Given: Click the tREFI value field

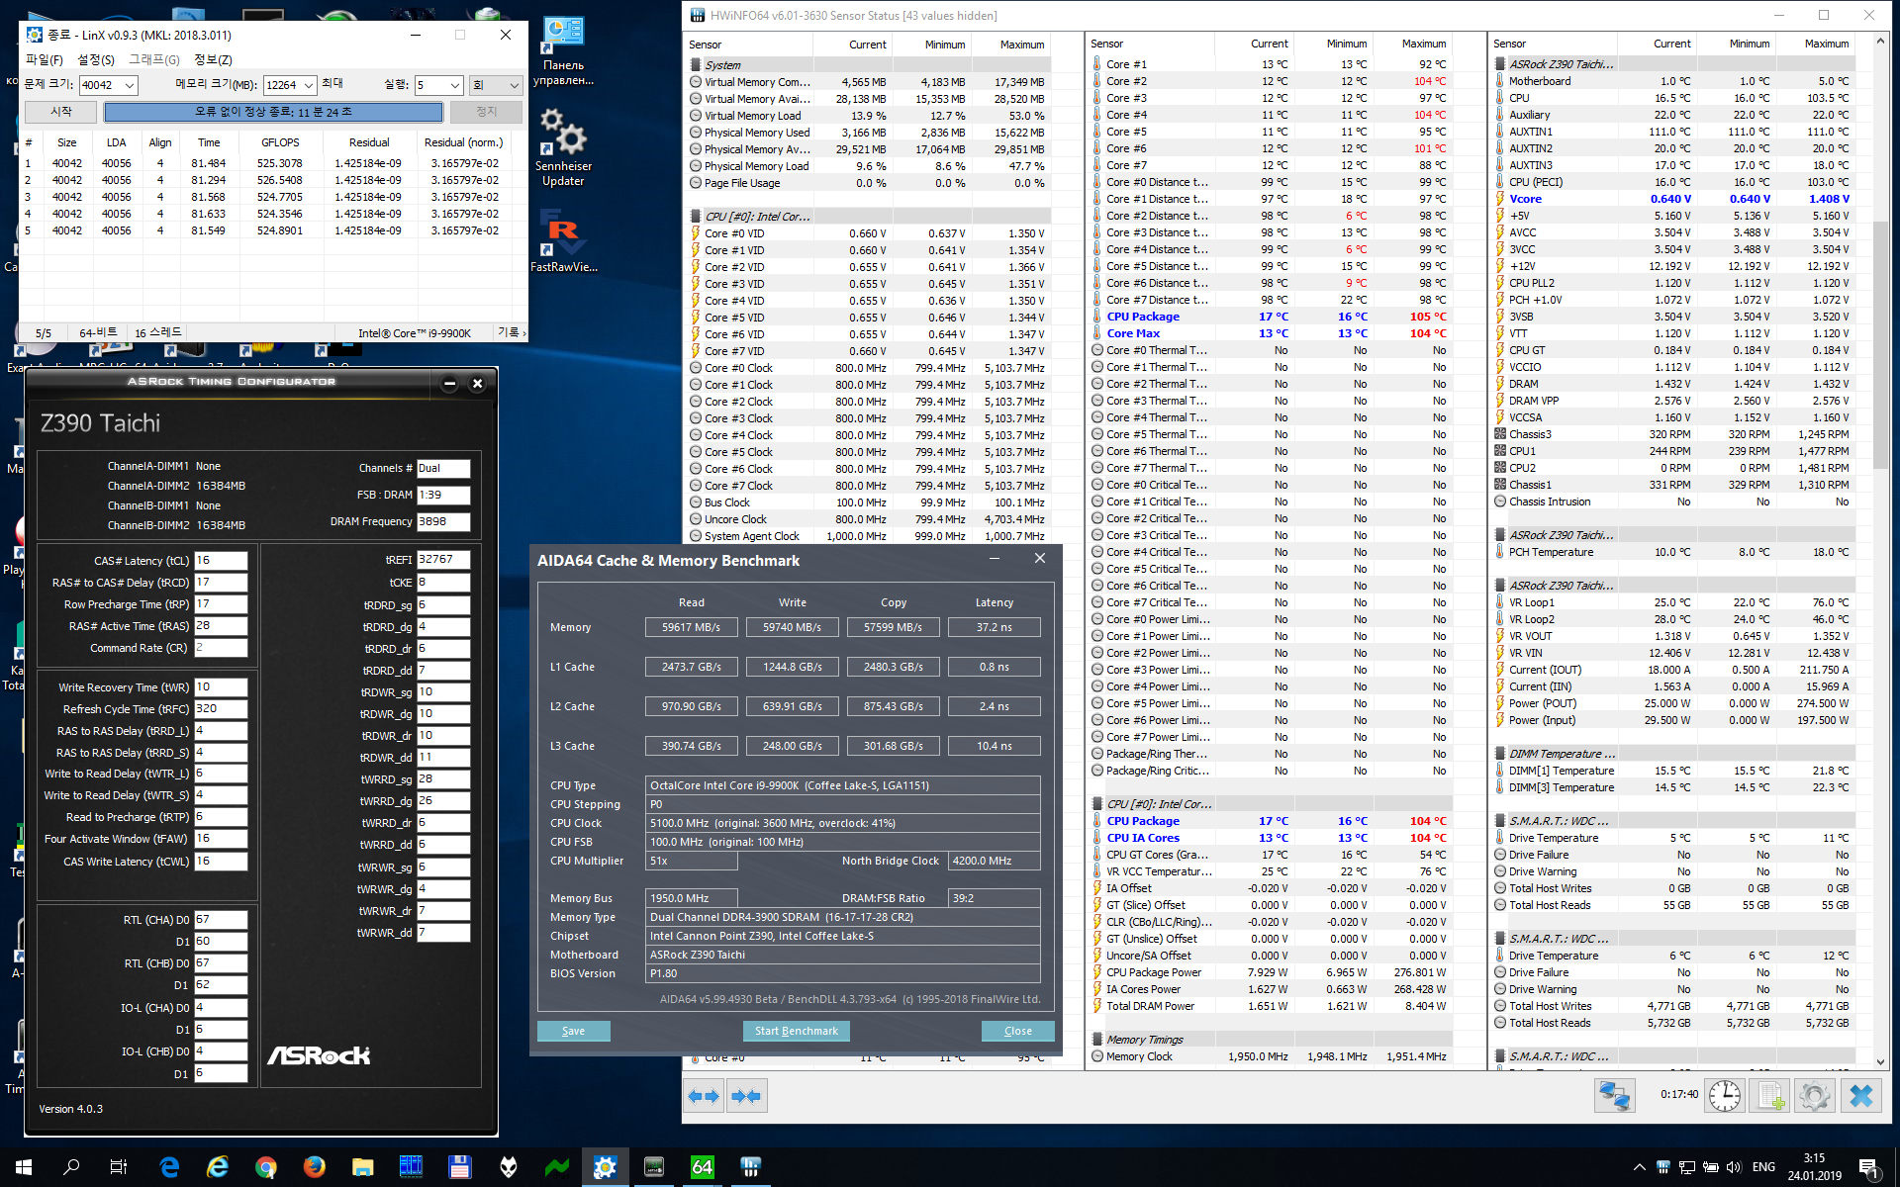Looking at the screenshot, I should 442,560.
